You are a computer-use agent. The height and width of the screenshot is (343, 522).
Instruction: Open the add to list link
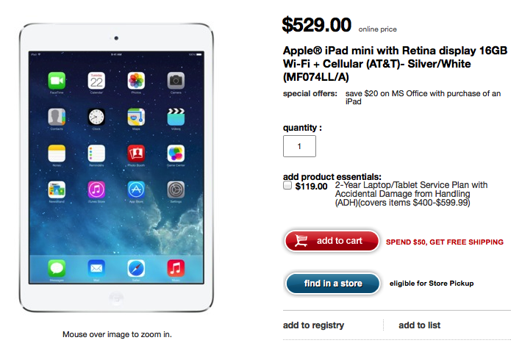[x=420, y=325]
